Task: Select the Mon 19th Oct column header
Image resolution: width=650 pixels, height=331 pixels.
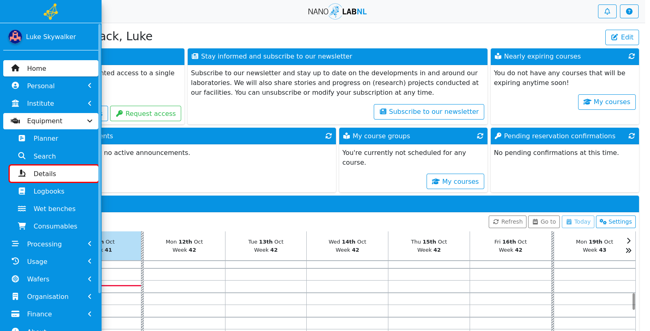Action: point(594,246)
